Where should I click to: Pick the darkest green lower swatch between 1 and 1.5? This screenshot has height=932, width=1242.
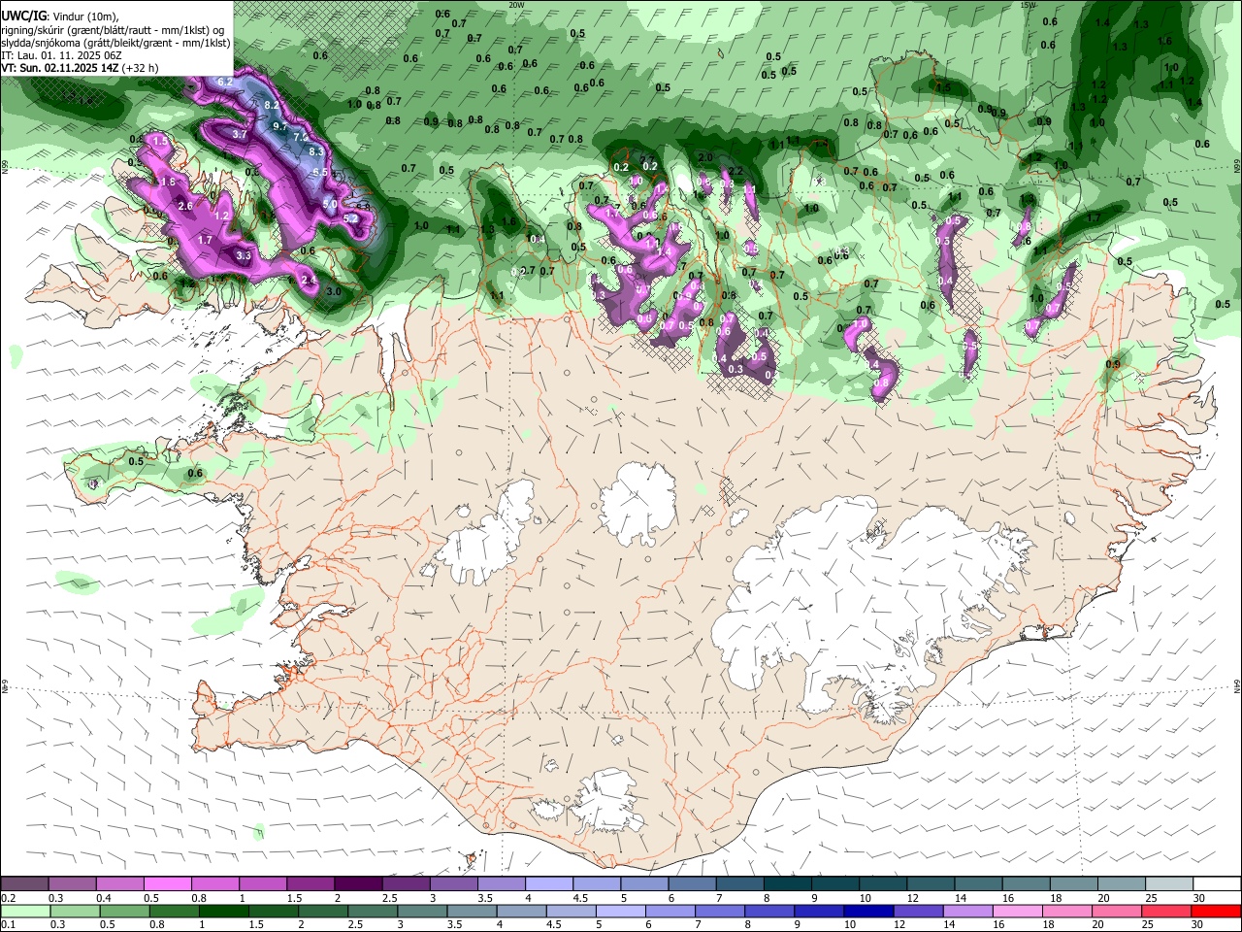[224, 912]
